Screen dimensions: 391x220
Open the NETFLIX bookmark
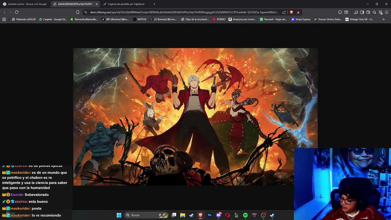(x=140, y=19)
